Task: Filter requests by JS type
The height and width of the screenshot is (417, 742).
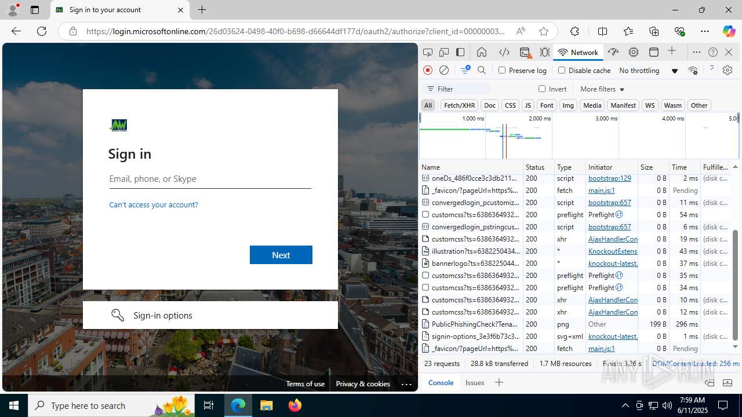Action: point(528,105)
